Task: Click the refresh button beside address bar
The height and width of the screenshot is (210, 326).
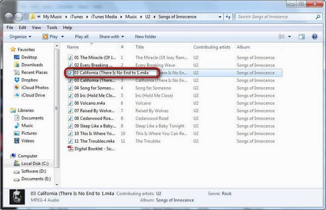Action: pos(228,17)
